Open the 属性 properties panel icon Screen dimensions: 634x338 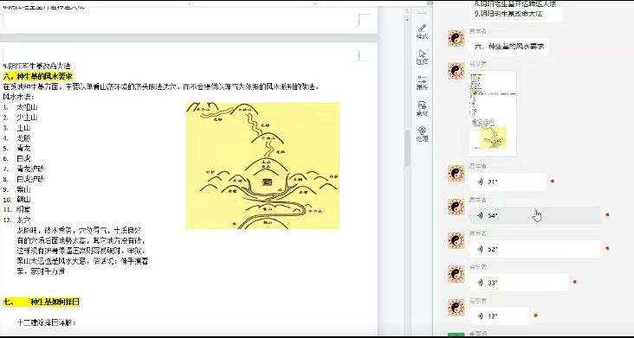[422, 83]
